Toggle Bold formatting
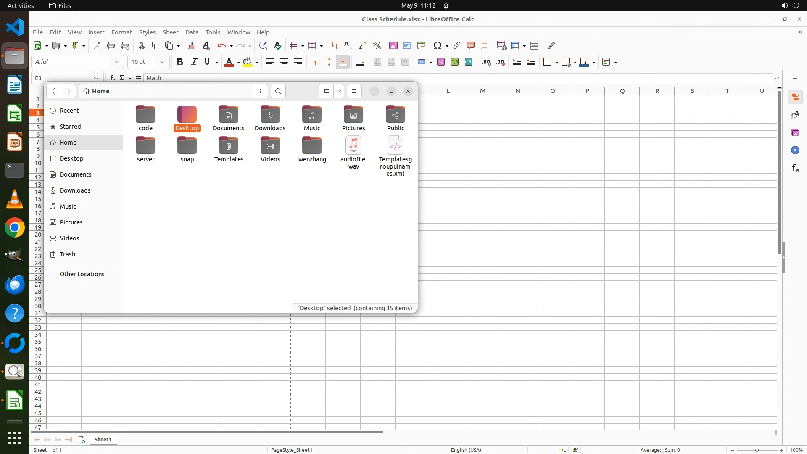 [180, 62]
